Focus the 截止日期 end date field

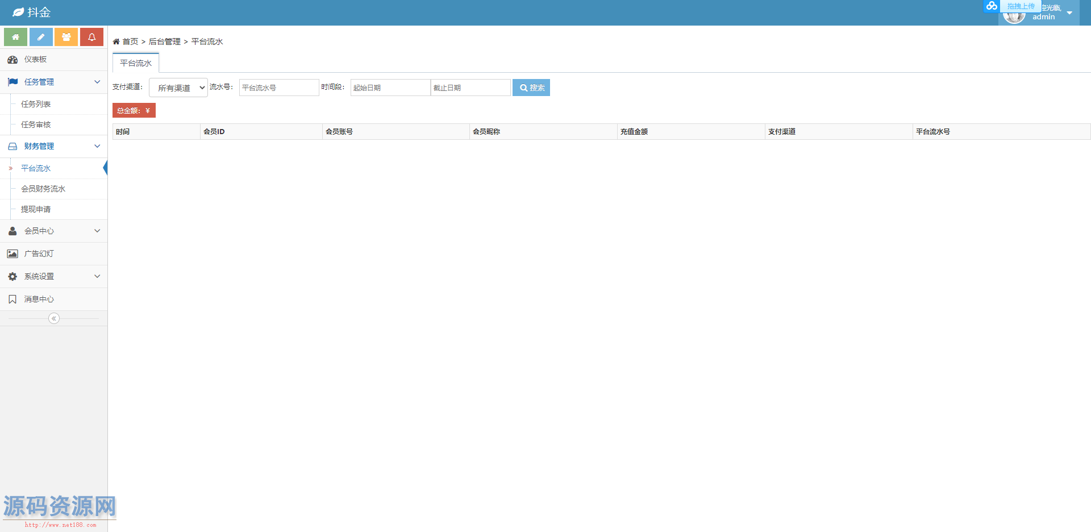coord(470,88)
